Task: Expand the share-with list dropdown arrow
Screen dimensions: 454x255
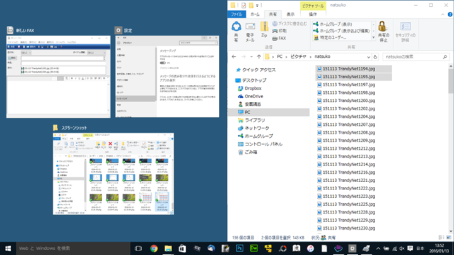Action: click(x=373, y=38)
